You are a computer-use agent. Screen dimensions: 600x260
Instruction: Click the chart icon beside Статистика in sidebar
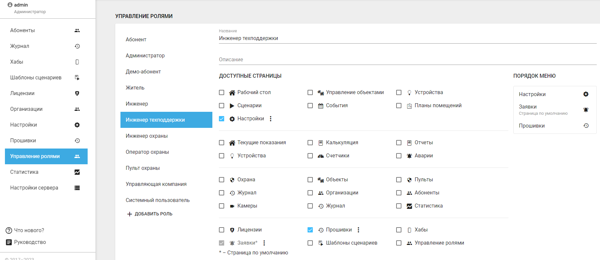coord(77,172)
